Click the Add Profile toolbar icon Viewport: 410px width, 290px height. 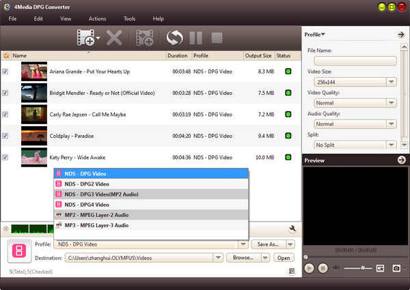pos(145,37)
